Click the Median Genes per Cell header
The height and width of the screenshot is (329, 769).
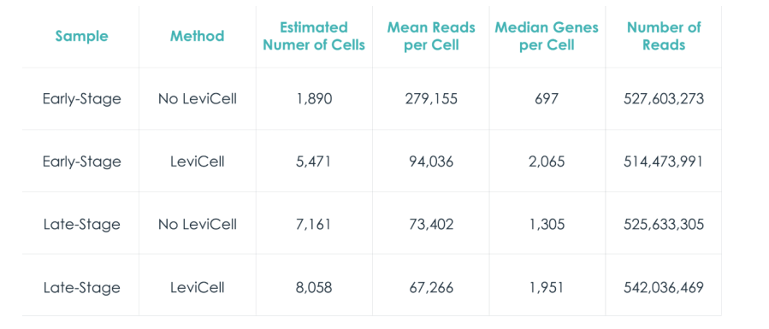click(x=547, y=36)
